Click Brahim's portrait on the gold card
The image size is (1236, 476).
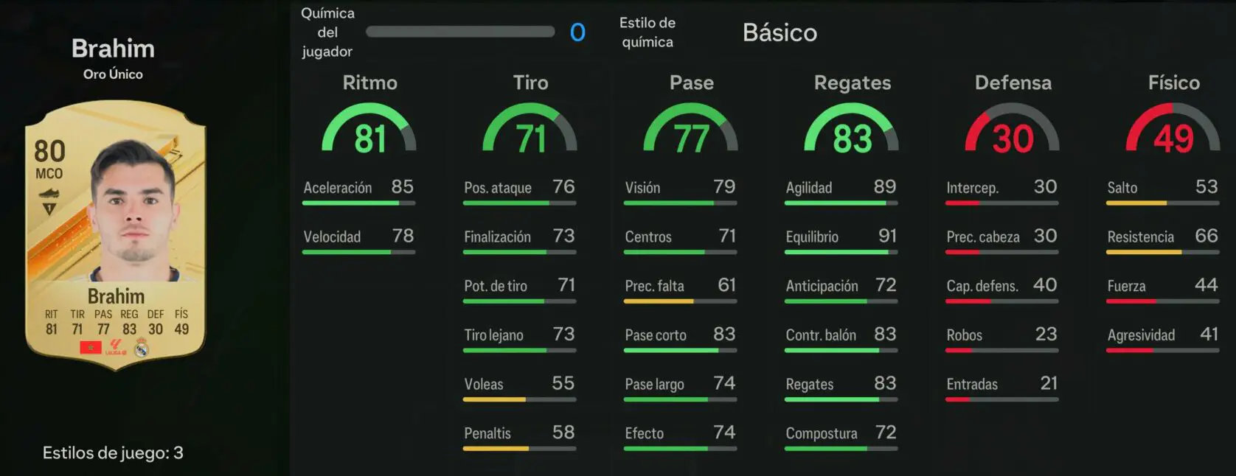tap(133, 210)
